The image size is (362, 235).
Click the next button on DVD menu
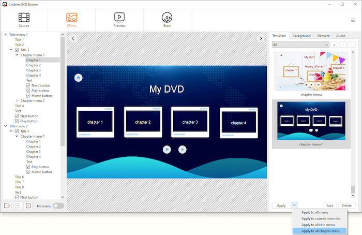pos(183,149)
